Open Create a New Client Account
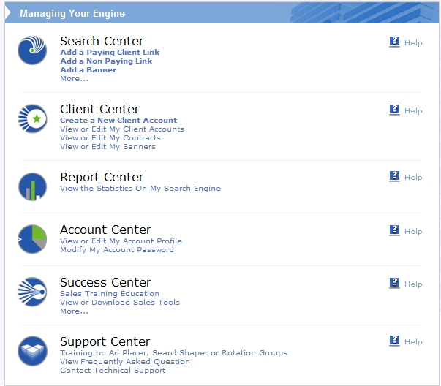The image size is (441, 386). 118,121
